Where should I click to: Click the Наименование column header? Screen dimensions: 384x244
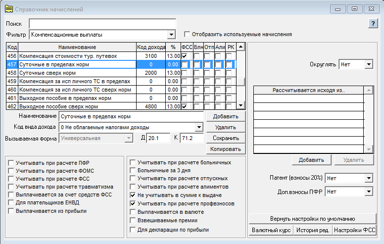point(77,47)
